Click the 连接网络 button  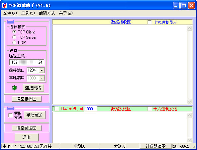coord(33,88)
